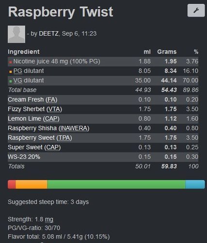Screen dimensions: 207x243
Task: Open Lemon Lime (CAP) flavor link
Action: [x=33, y=119]
